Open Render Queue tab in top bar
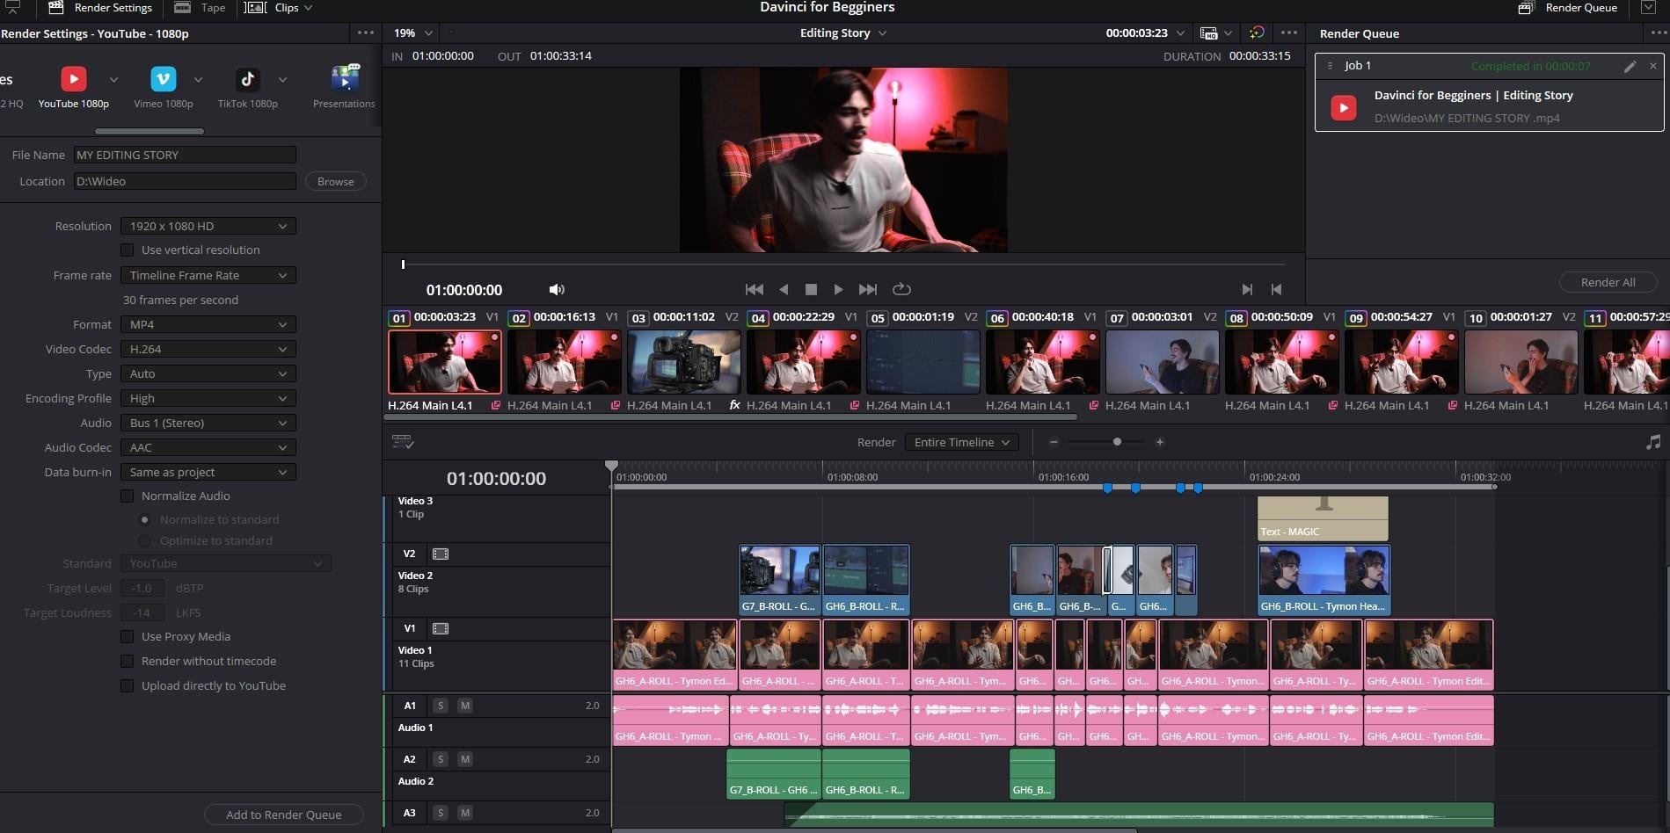Image resolution: width=1670 pixels, height=833 pixels. [x=1568, y=8]
